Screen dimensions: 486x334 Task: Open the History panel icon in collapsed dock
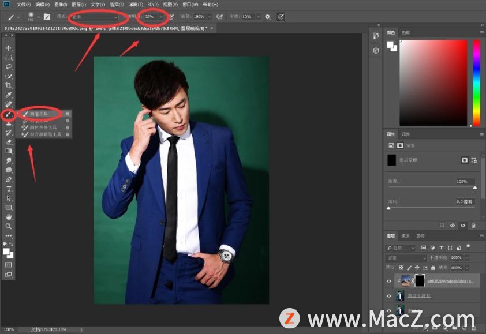(376, 36)
